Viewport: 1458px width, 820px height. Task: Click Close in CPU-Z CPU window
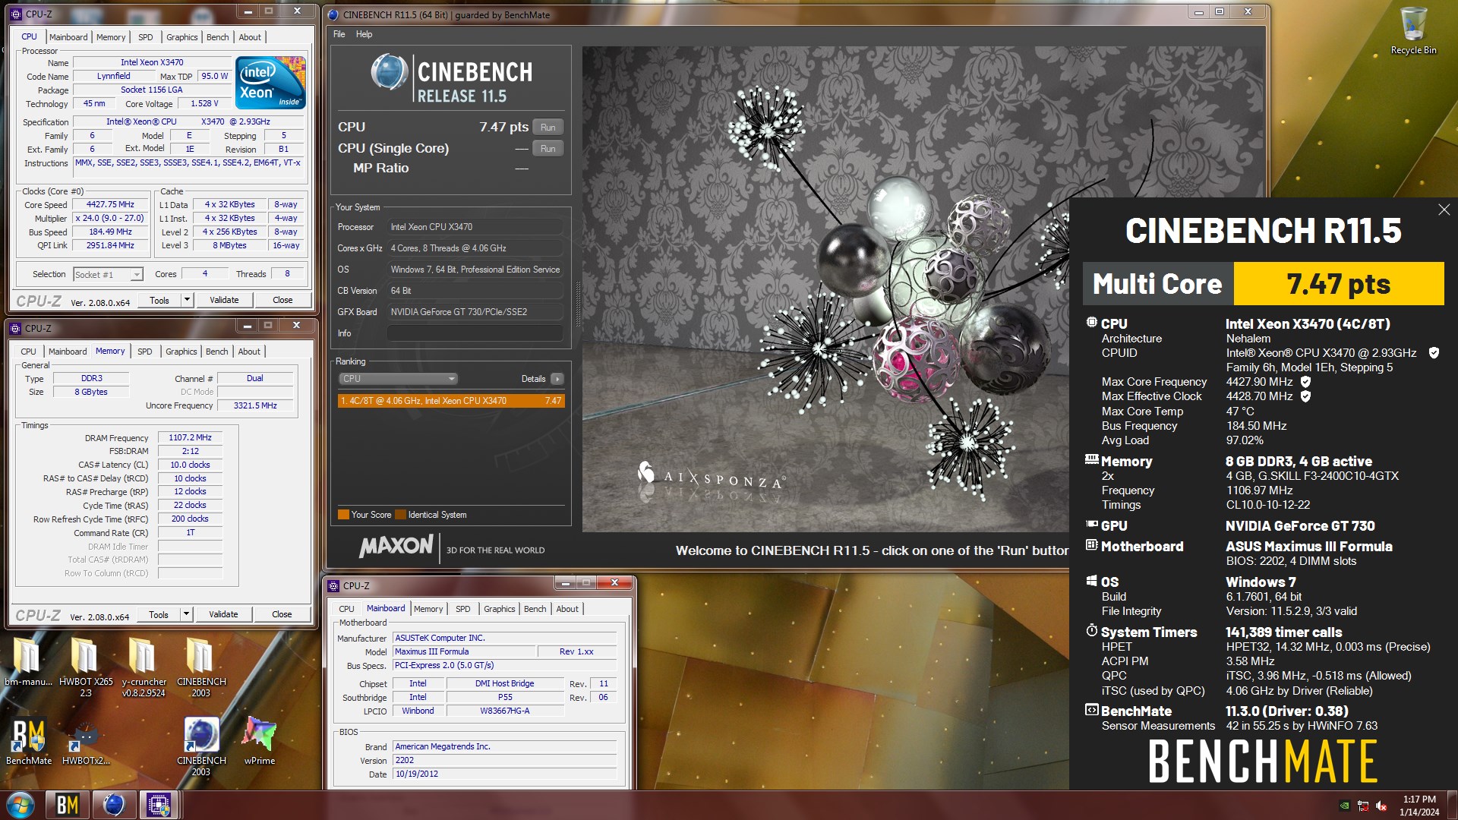point(282,300)
